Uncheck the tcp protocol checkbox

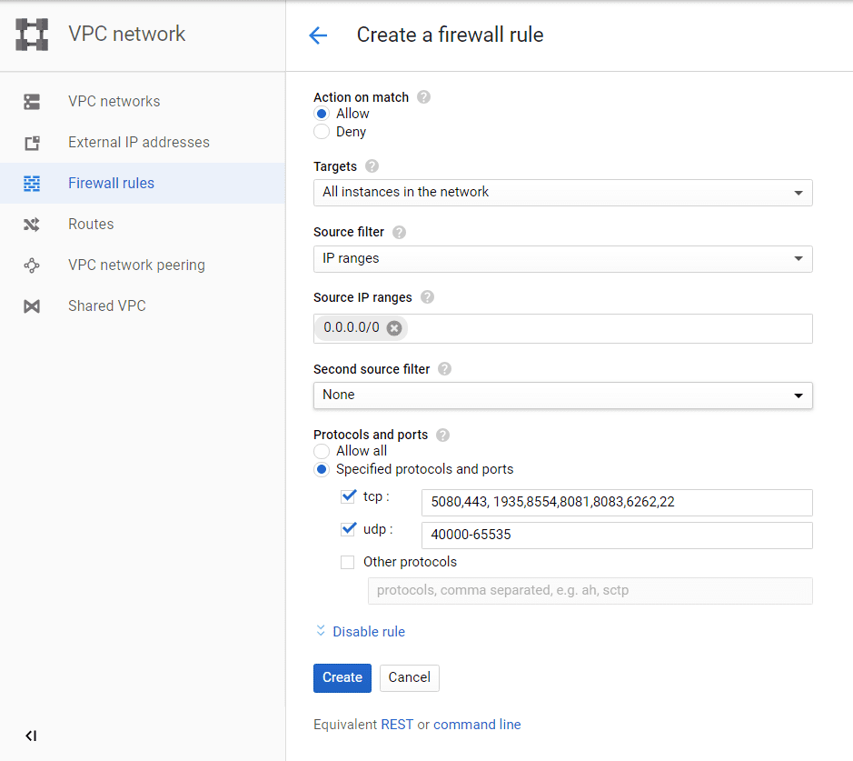pyautogui.click(x=348, y=496)
